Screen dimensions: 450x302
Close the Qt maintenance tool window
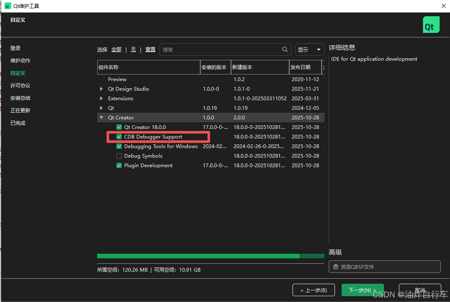point(443,6)
